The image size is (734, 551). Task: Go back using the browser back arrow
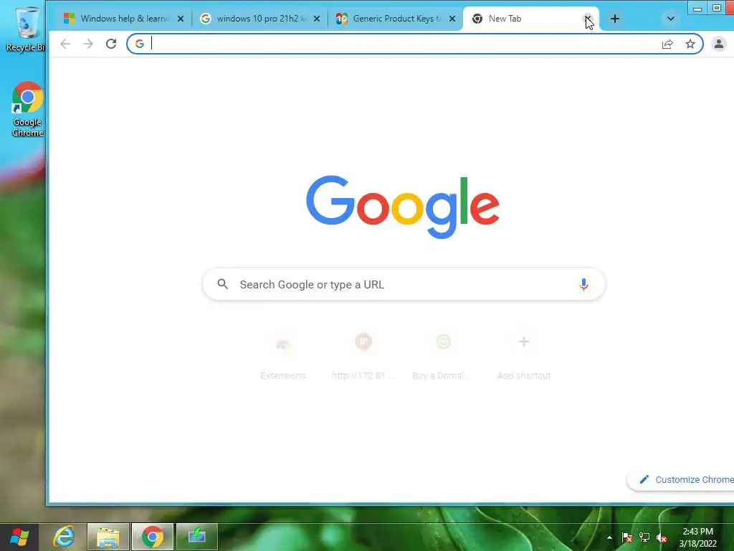pyautogui.click(x=65, y=44)
